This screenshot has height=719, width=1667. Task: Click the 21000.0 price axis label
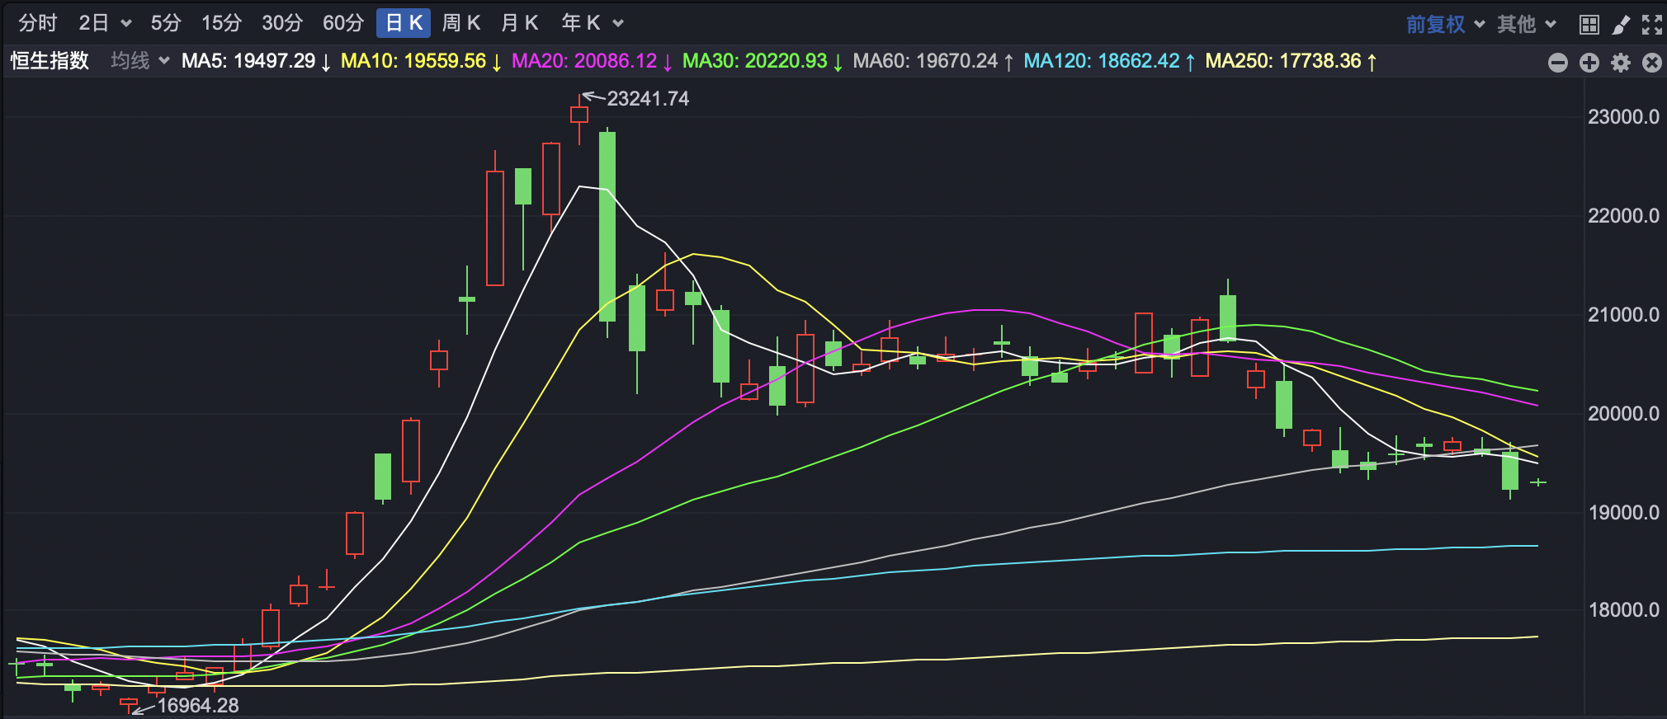click(x=1623, y=315)
